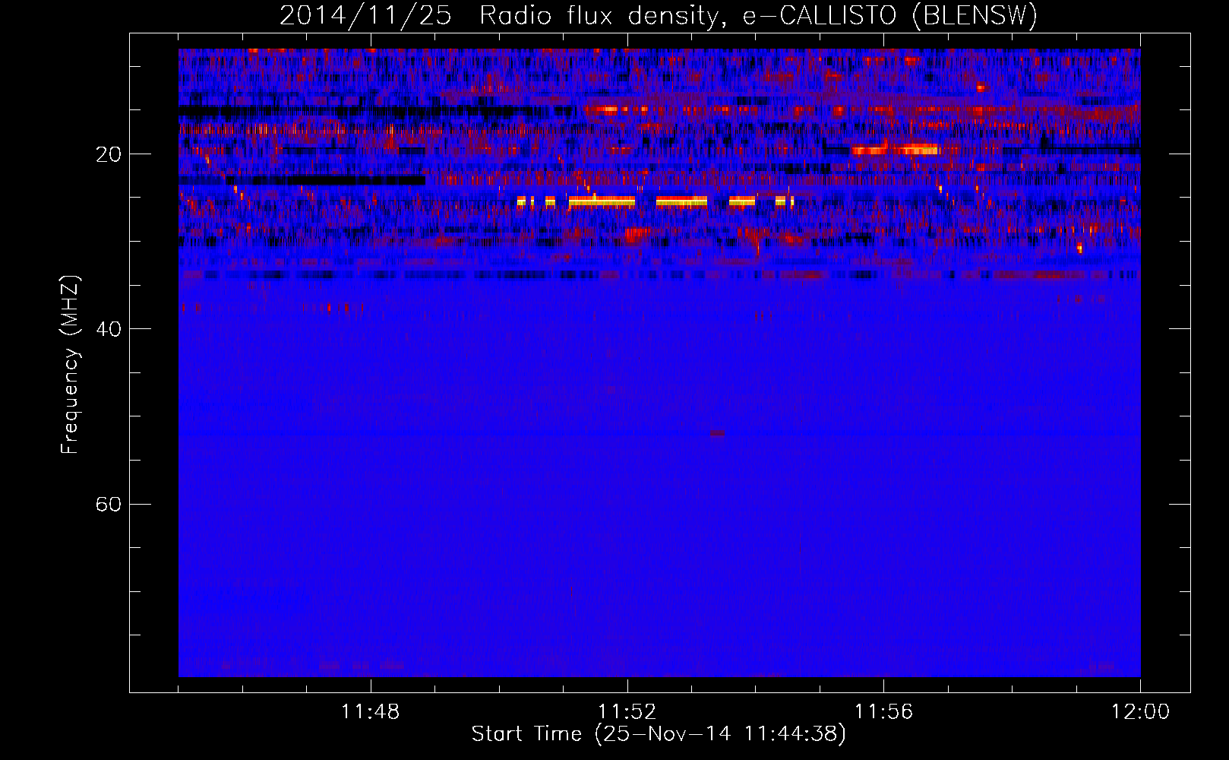This screenshot has height=760, width=1229.
Task: Click the bright yellow burst near 11:56 at 20 MHz
Action: click(895, 150)
